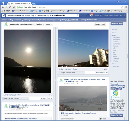Screen dimensions: 129x121
Task: Unlike the sunset photo post
Action: pyautogui.click(x=6, y=95)
